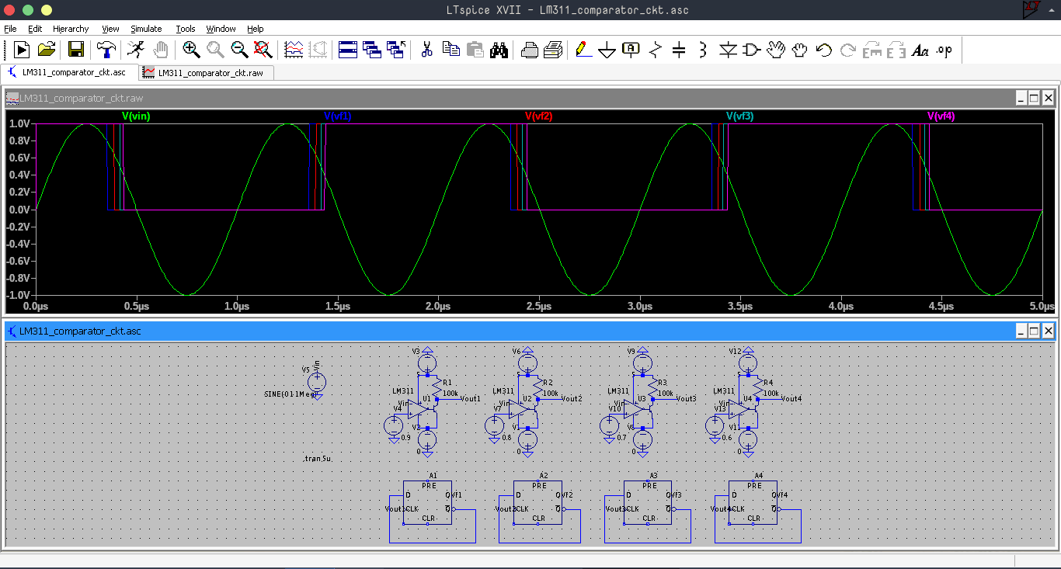Click the red window close dot
Screen dimensions: 1061x569
(10, 10)
